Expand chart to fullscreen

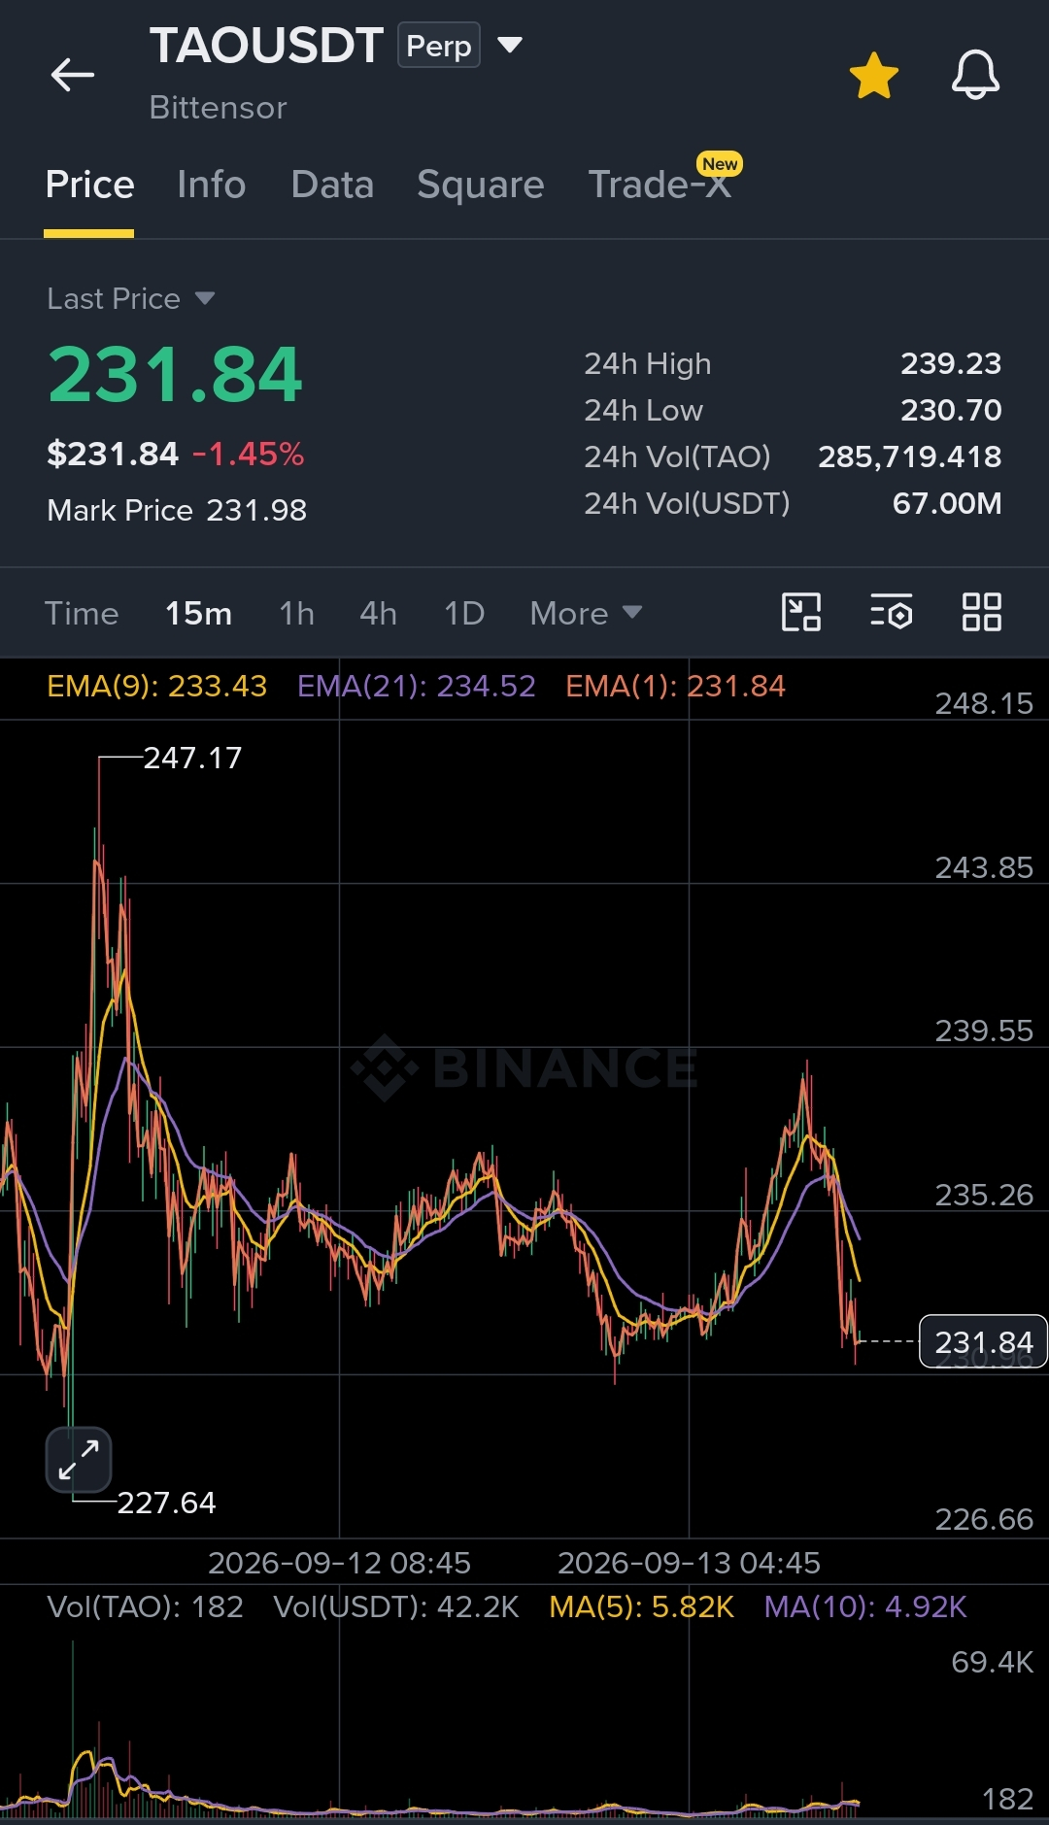(x=79, y=1459)
